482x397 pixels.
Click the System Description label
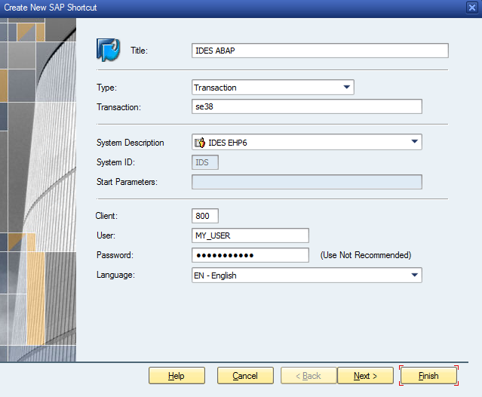click(130, 143)
